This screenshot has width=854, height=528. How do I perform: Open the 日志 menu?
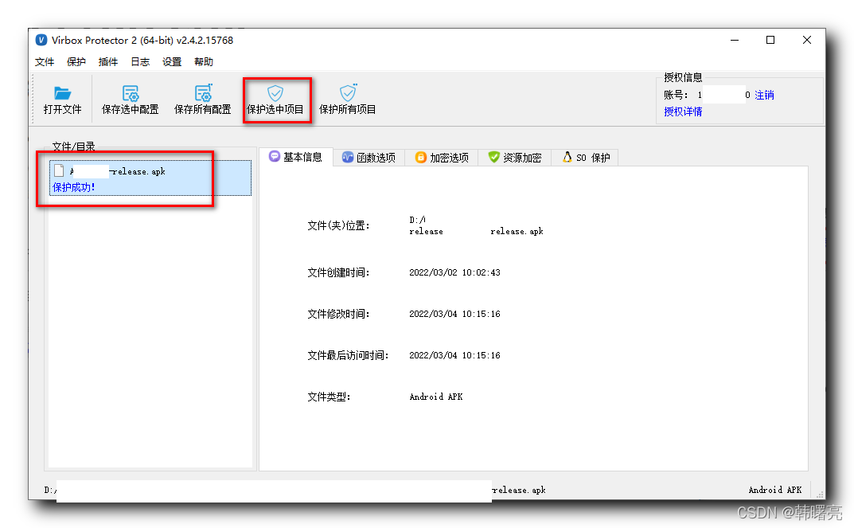140,61
